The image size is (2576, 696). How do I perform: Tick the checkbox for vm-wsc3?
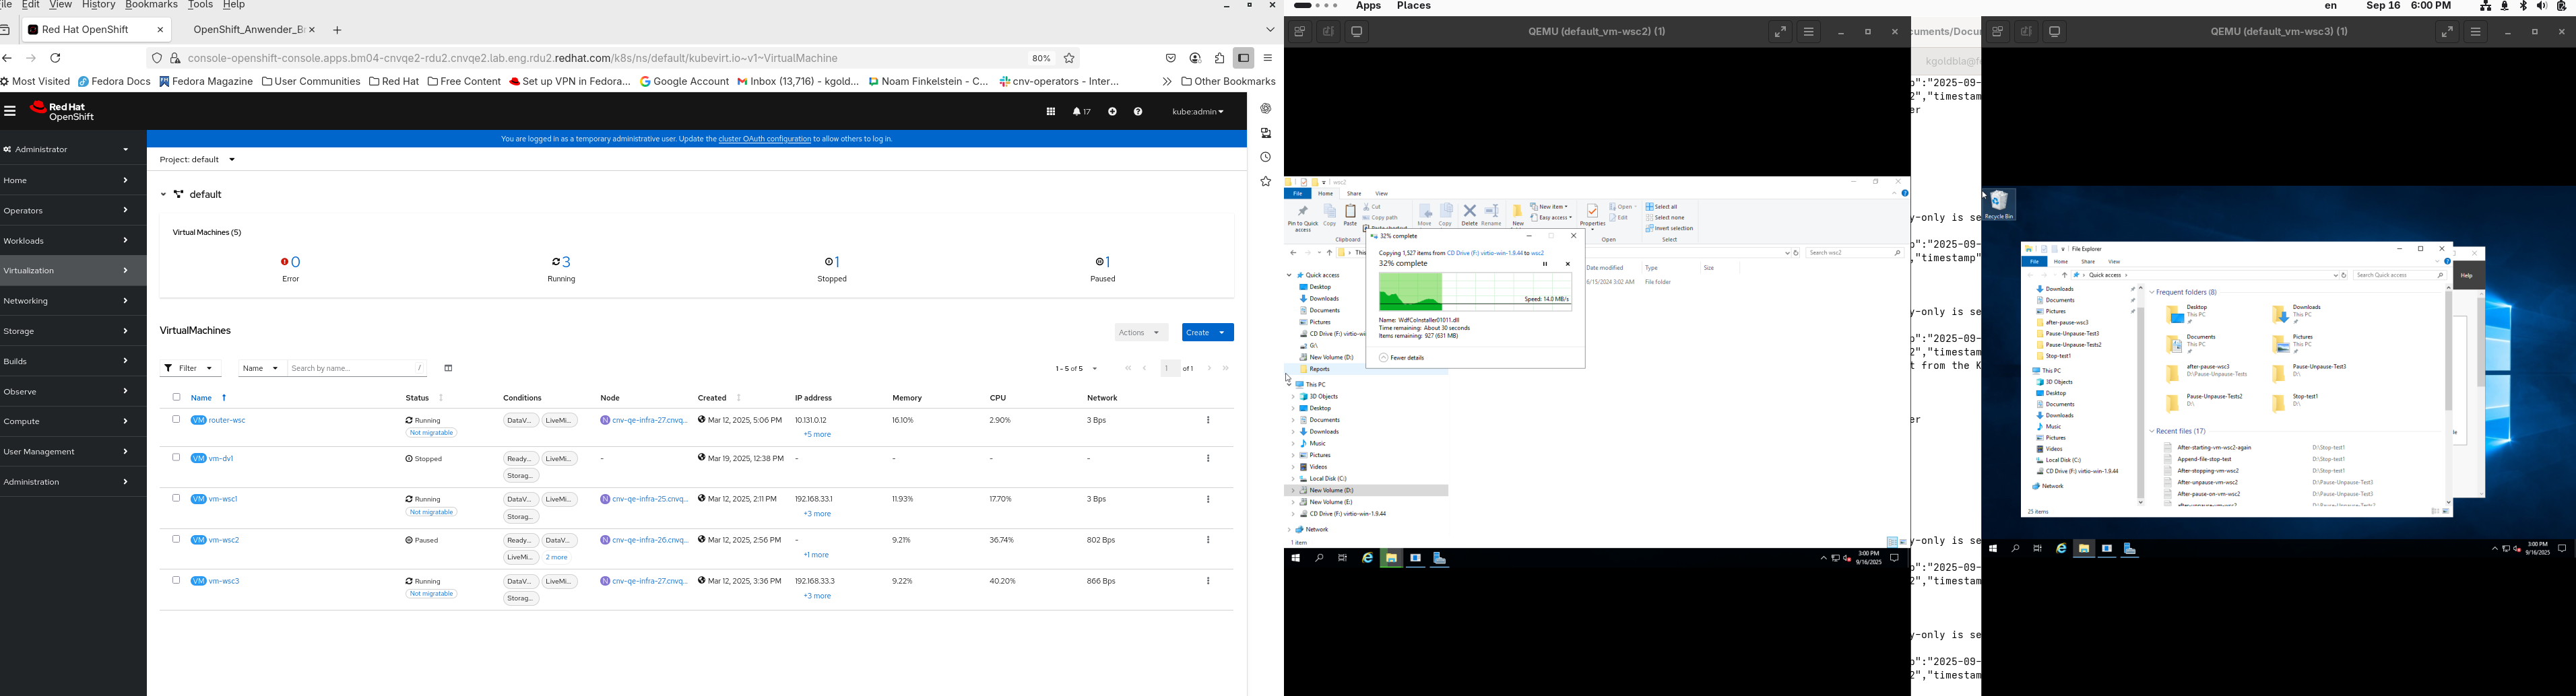tap(176, 580)
